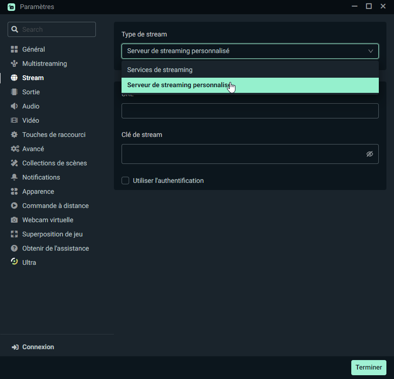
Task: Click the Terminer button
Action: 368,368
